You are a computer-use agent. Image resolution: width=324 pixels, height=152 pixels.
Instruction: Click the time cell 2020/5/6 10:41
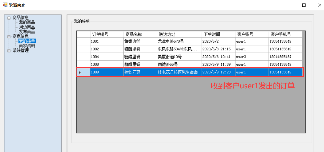tap(218, 57)
